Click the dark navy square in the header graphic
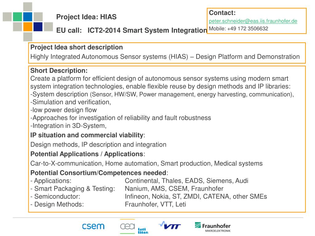This screenshot has width=315, height=236. (38, 27)
